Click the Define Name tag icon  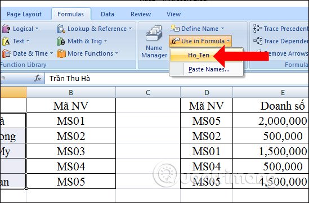(x=175, y=28)
